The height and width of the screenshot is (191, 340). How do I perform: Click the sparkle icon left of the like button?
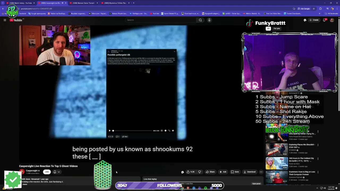[x=182, y=172]
